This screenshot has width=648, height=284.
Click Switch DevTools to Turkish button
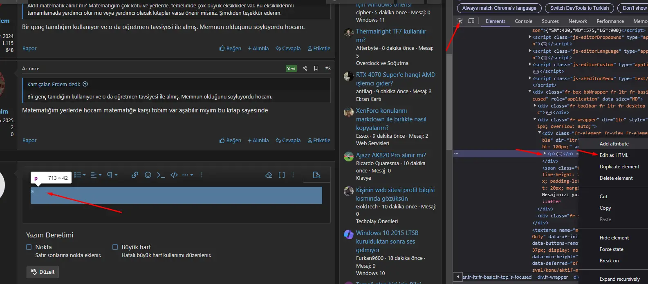click(x=579, y=8)
